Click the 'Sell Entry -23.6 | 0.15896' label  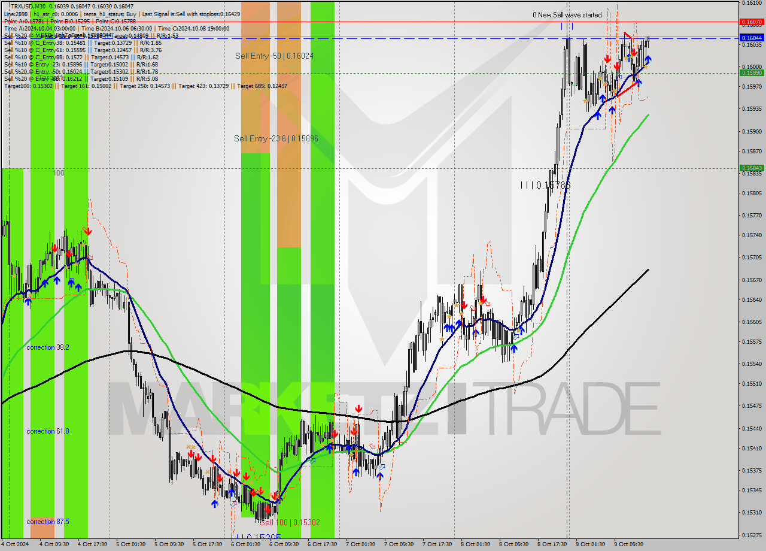(276, 138)
